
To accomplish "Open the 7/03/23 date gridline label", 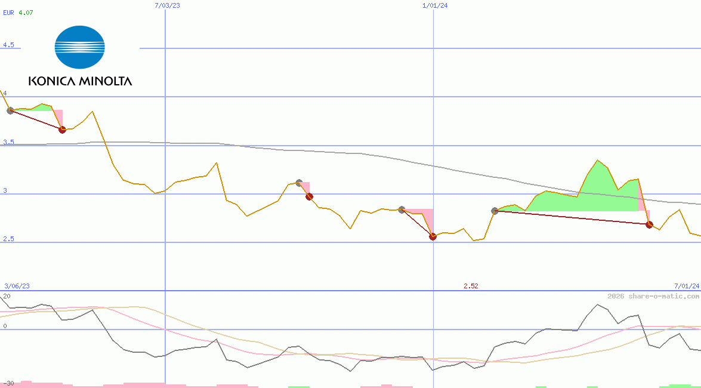I will (x=168, y=6).
